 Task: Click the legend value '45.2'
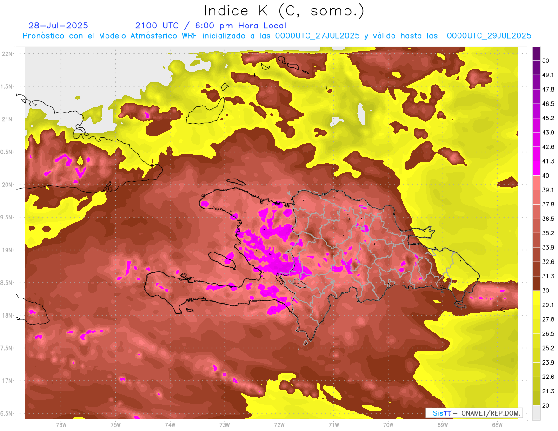point(549,118)
